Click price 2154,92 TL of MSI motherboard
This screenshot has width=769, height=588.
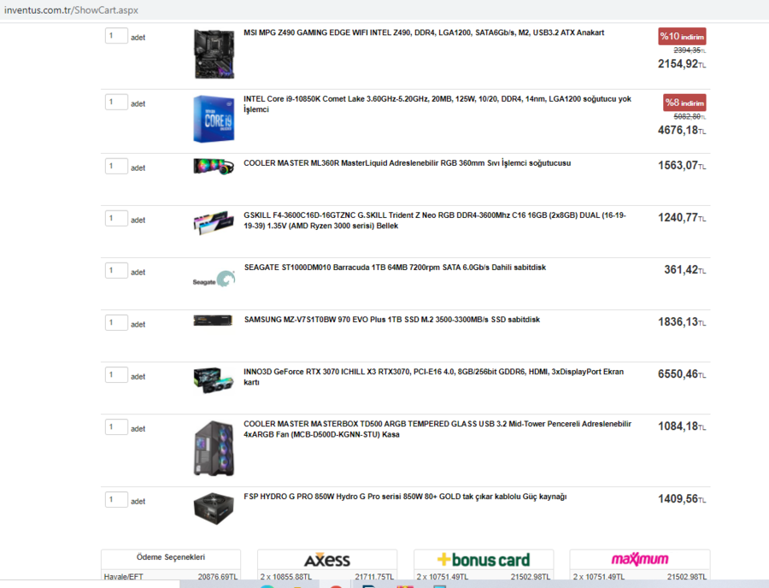[x=682, y=64]
